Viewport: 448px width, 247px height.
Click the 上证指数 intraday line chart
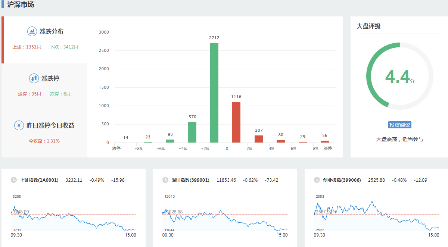click(74, 216)
